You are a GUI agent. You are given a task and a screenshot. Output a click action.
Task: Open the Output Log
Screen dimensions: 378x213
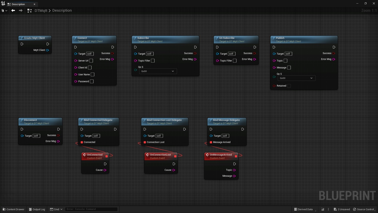[x=37, y=209]
